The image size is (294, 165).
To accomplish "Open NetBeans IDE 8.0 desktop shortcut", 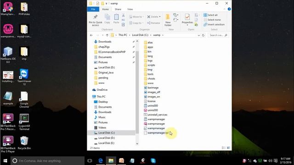I will coord(8,55).
